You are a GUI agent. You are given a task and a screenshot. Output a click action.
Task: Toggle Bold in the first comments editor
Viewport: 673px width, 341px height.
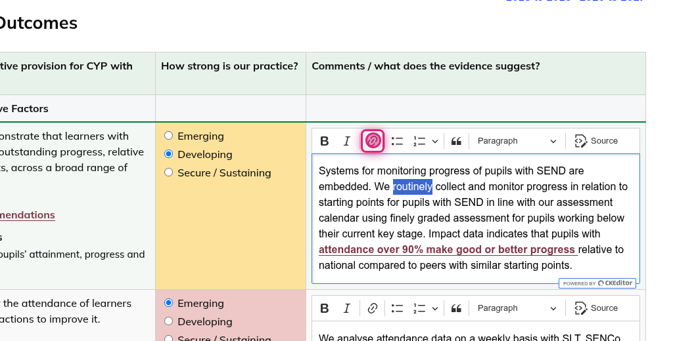point(325,141)
